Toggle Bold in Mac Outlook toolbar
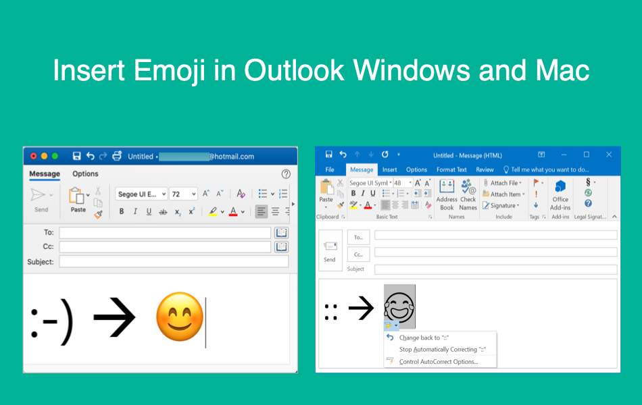This screenshot has width=642, height=405. coord(121,211)
